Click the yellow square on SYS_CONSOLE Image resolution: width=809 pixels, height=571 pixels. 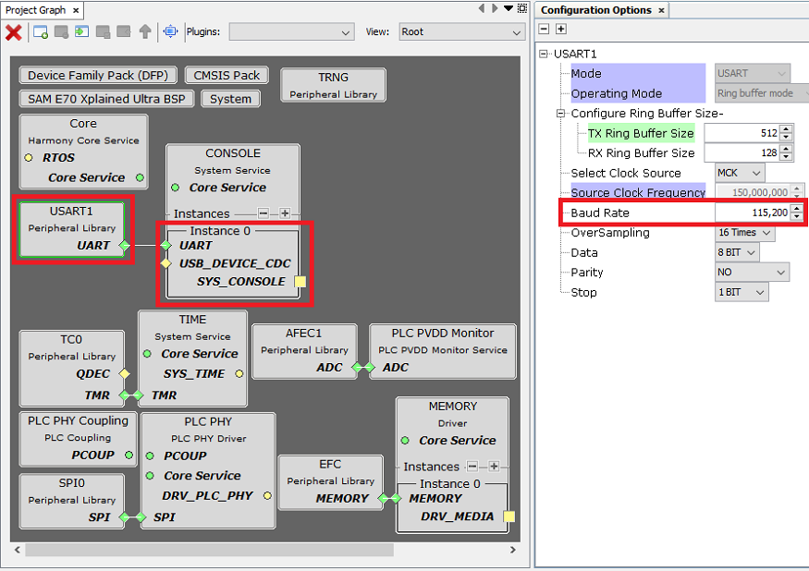pos(300,282)
